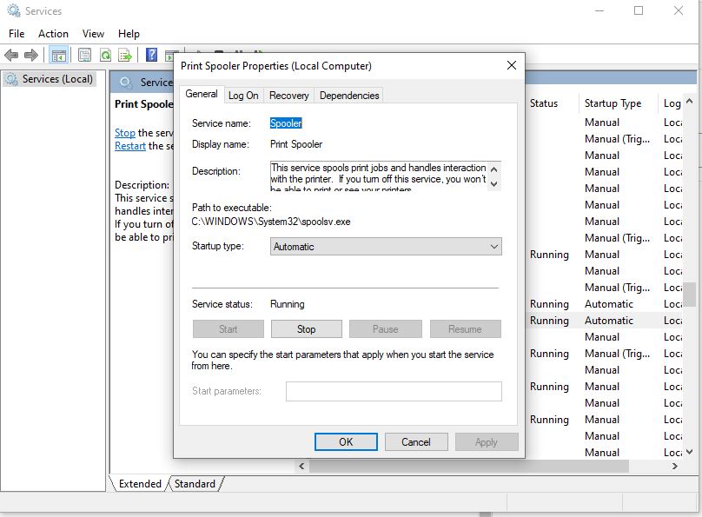Click the Back arrow in the Services toolbar

11,56
